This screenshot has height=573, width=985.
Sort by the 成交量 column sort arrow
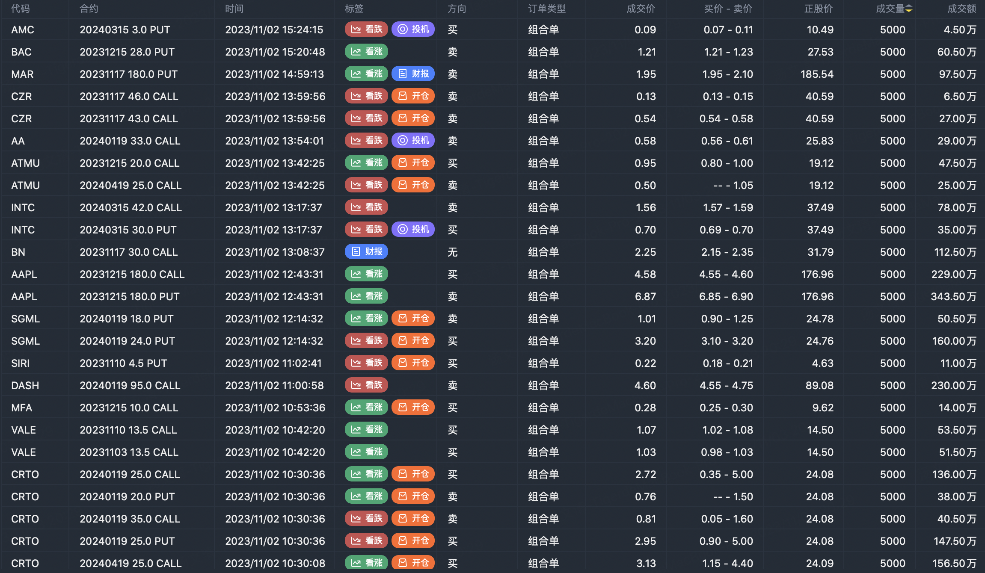909,9
